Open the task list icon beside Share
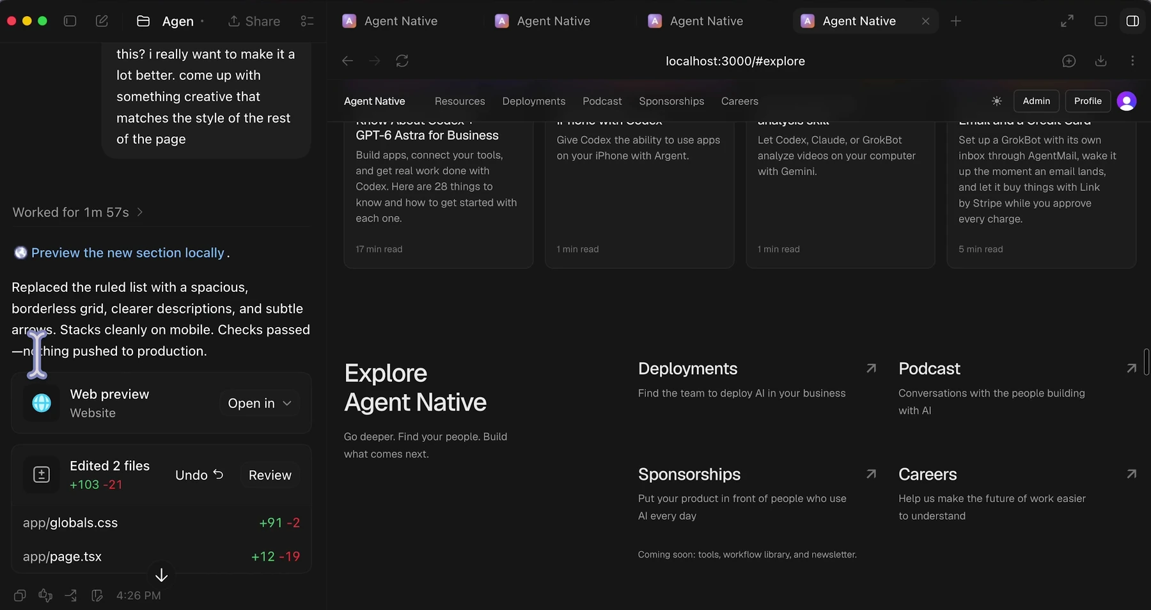This screenshot has width=1151, height=610. point(307,21)
